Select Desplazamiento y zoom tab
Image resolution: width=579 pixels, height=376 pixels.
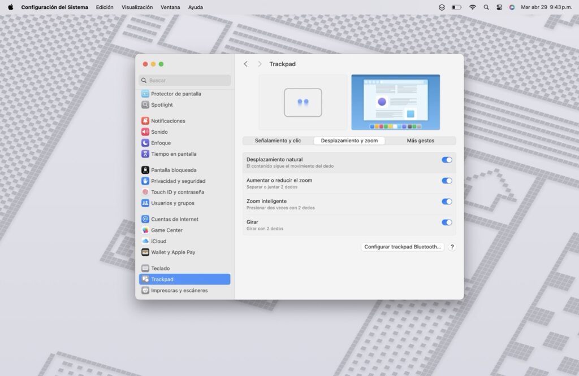[349, 141]
